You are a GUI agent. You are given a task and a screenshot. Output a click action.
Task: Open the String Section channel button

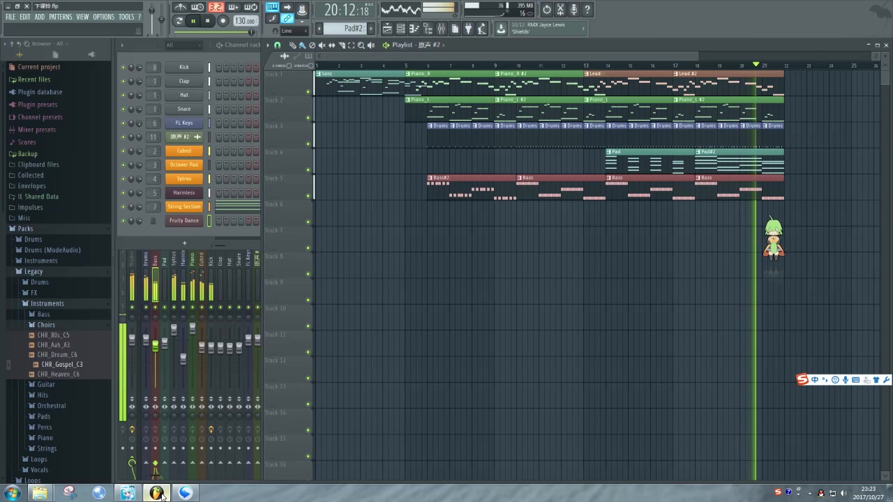[x=184, y=206]
